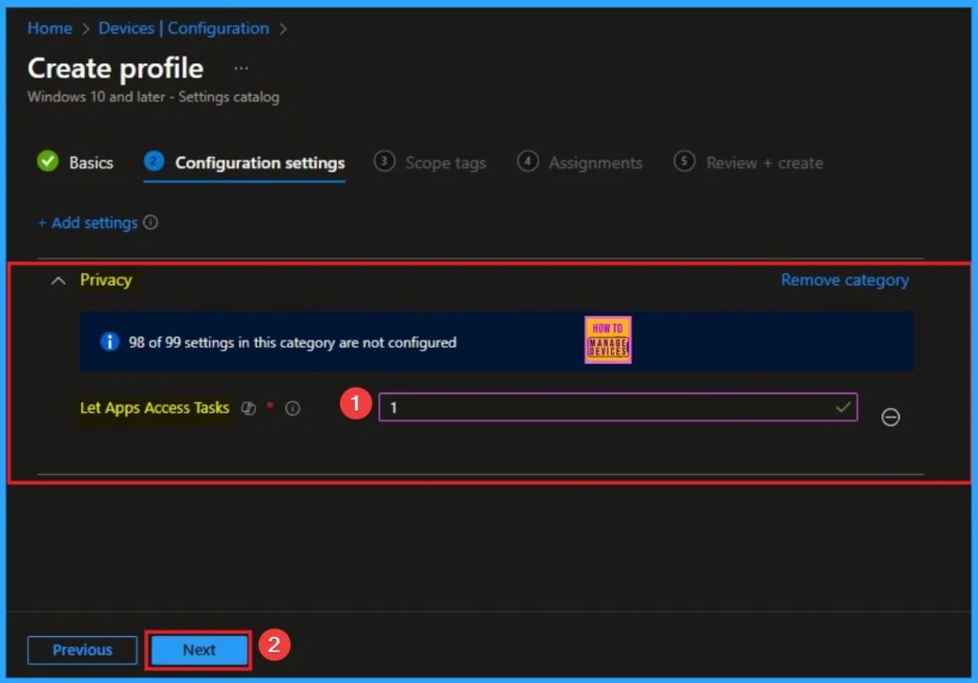
Task: Click the info icon beside Add settings
Action: point(150,223)
